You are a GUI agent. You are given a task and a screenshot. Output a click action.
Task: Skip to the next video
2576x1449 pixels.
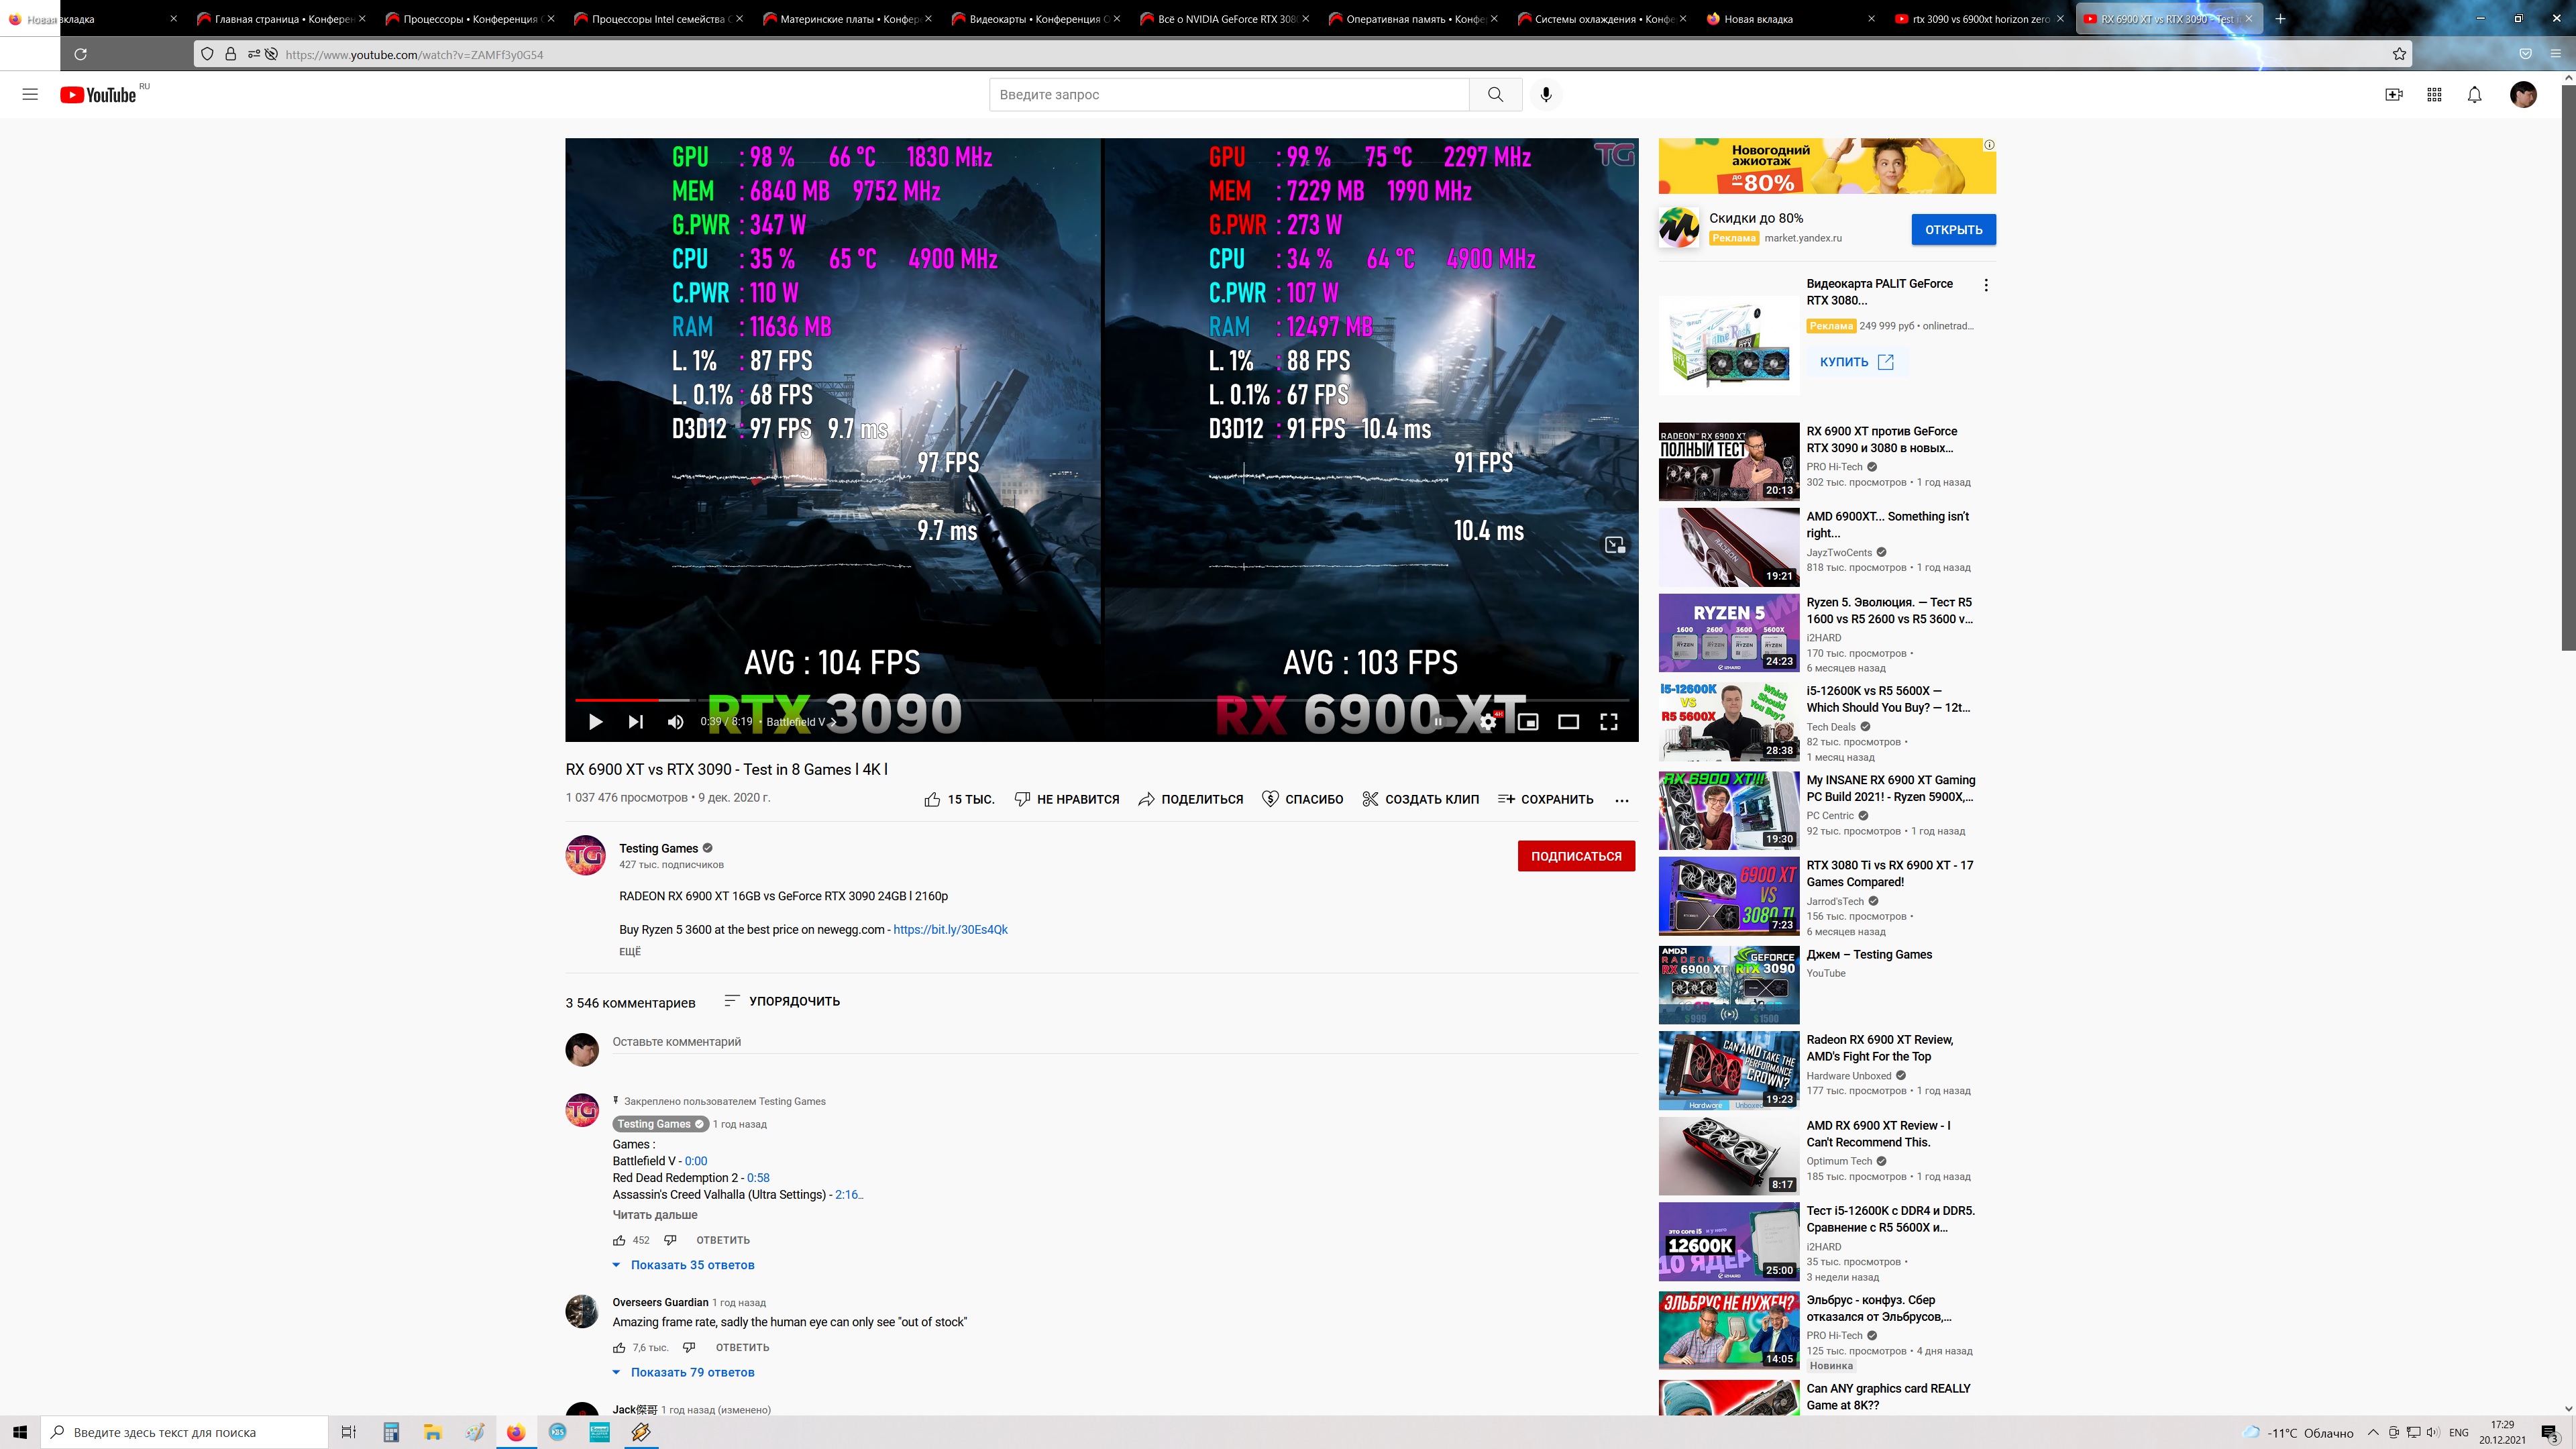(635, 722)
